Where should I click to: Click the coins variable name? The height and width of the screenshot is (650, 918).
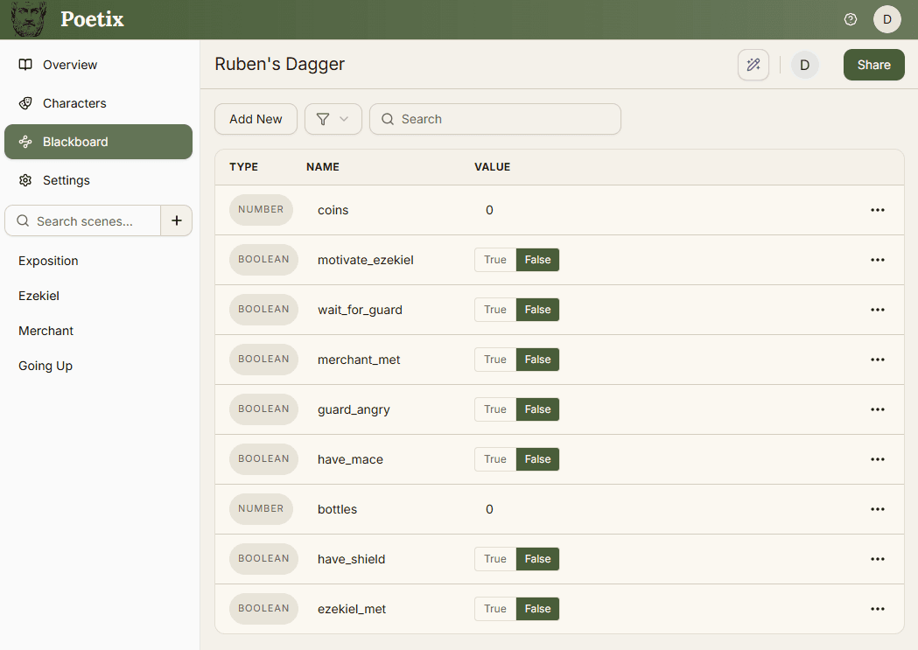[333, 210]
